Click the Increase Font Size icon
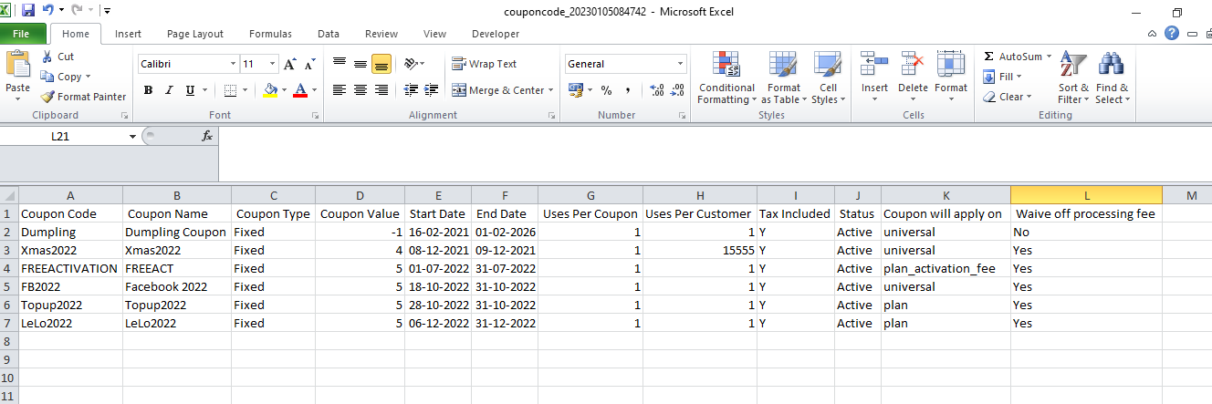Viewport: 1212px width, 404px height. 290,65
